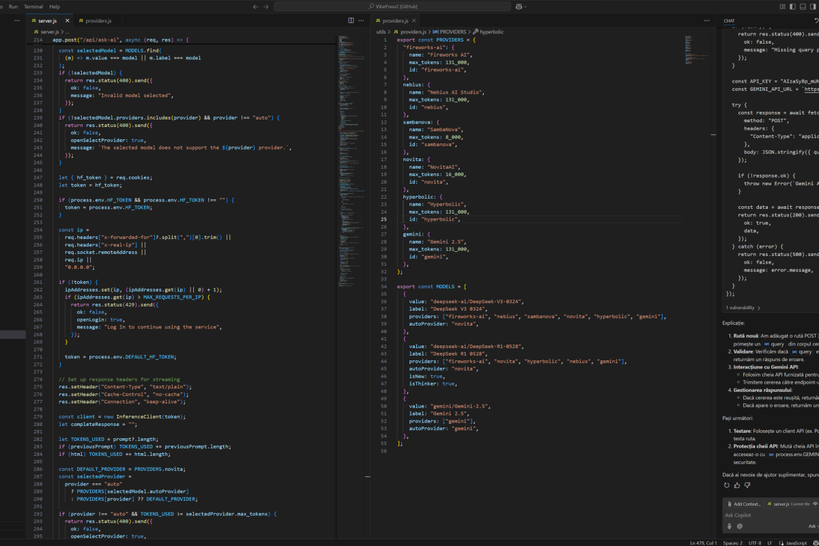Viewport: 819px width, 546px height.
Task: Start voice chat with the microphone icon
Action: (x=729, y=526)
